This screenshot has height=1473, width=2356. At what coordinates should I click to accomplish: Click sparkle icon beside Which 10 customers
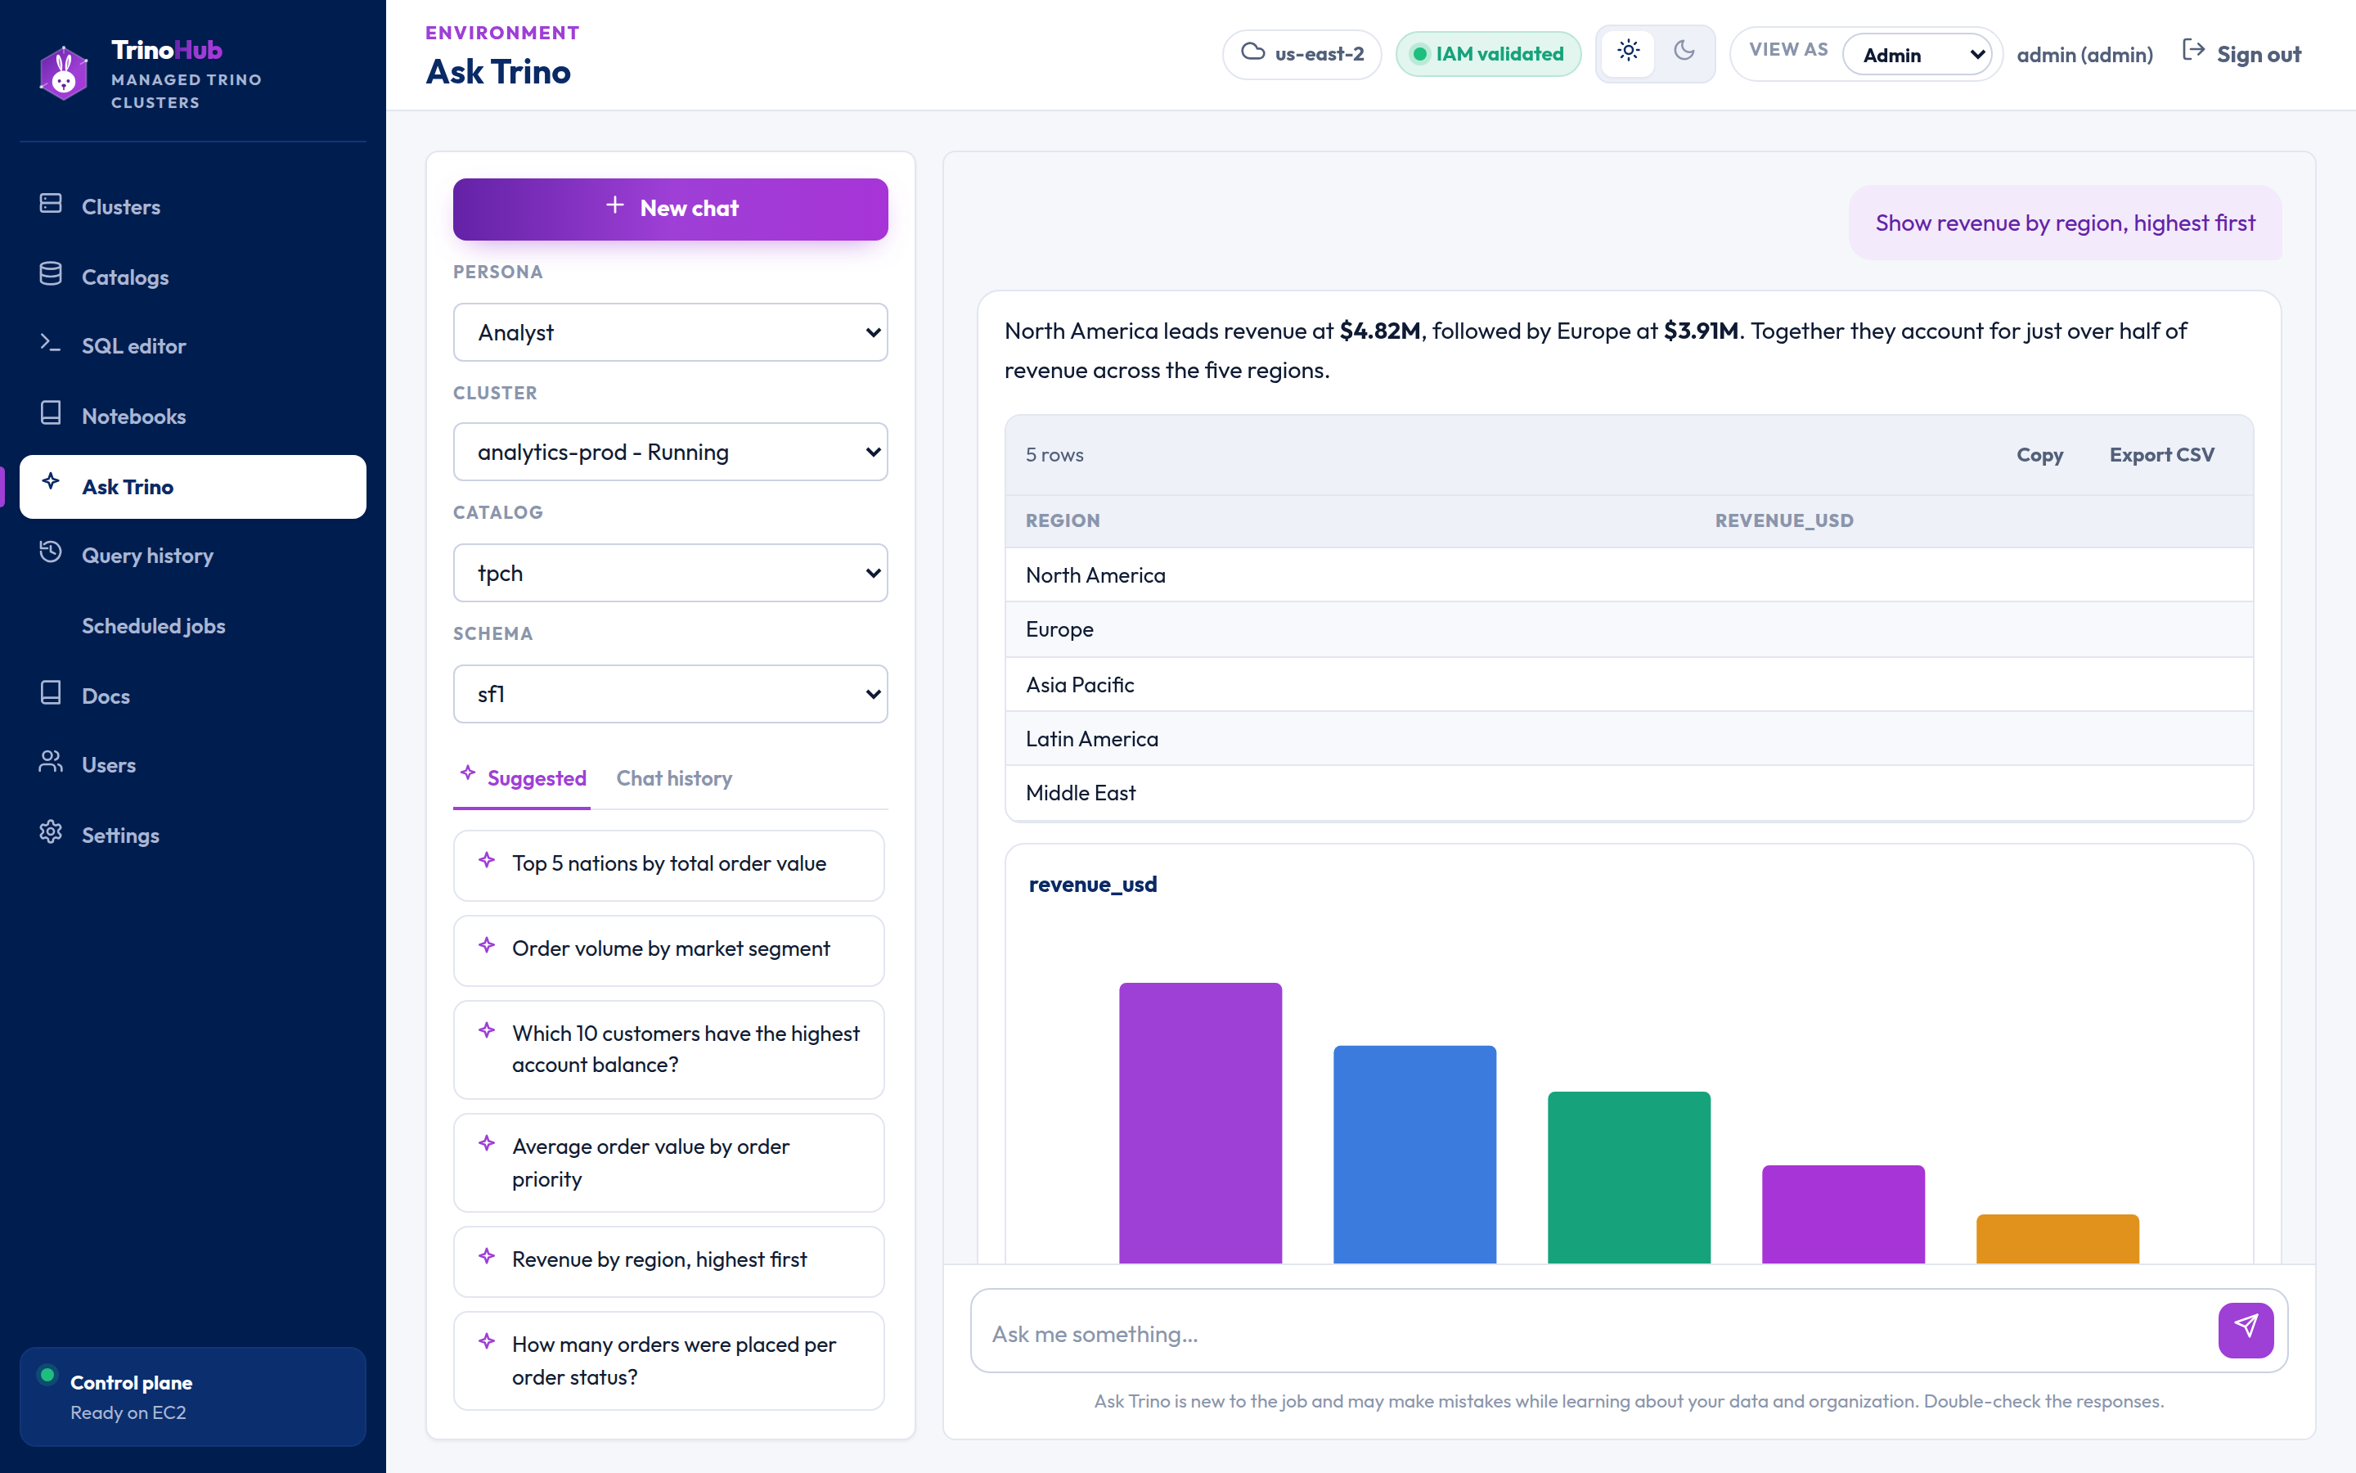(488, 1031)
